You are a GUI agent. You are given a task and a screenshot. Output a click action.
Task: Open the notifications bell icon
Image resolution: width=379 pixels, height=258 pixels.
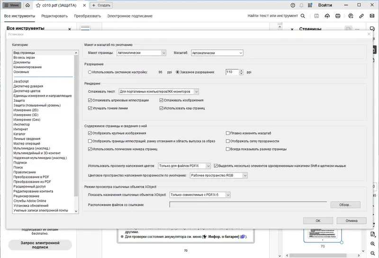(301, 5)
